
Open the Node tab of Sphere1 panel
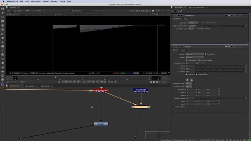(183, 50)
